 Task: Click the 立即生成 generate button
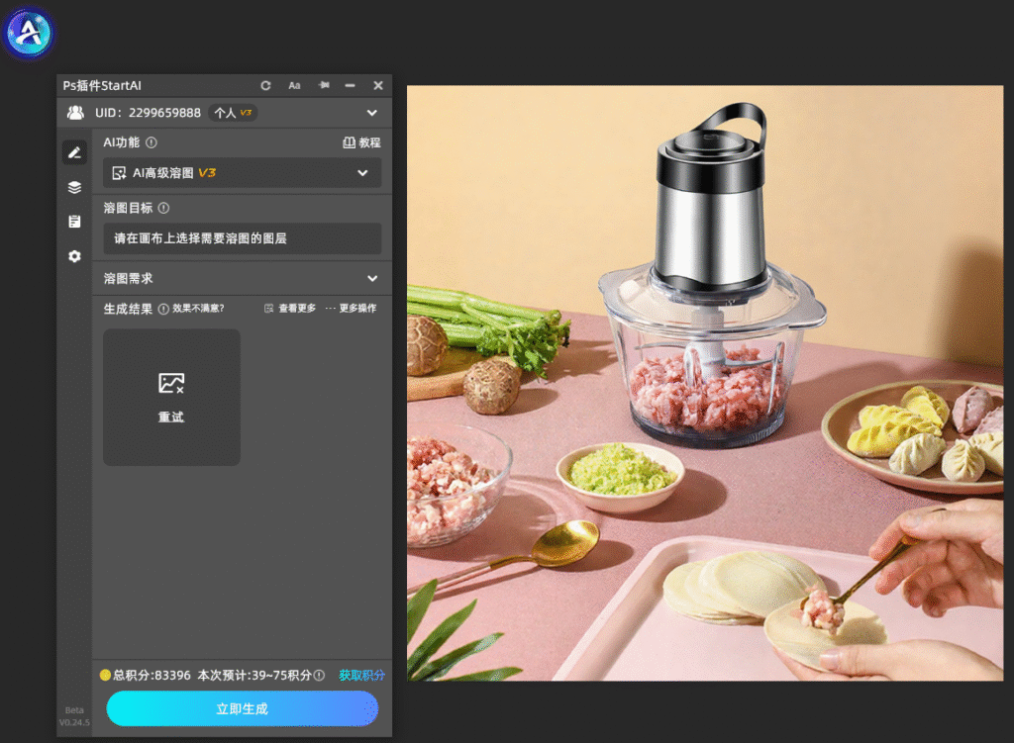tap(243, 708)
